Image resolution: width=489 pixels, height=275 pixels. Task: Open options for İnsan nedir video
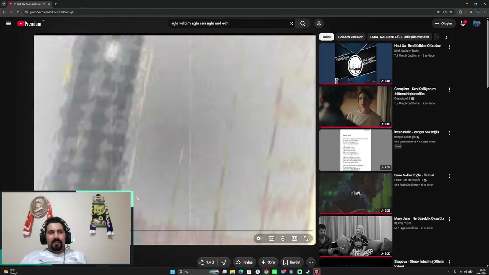pos(449,133)
